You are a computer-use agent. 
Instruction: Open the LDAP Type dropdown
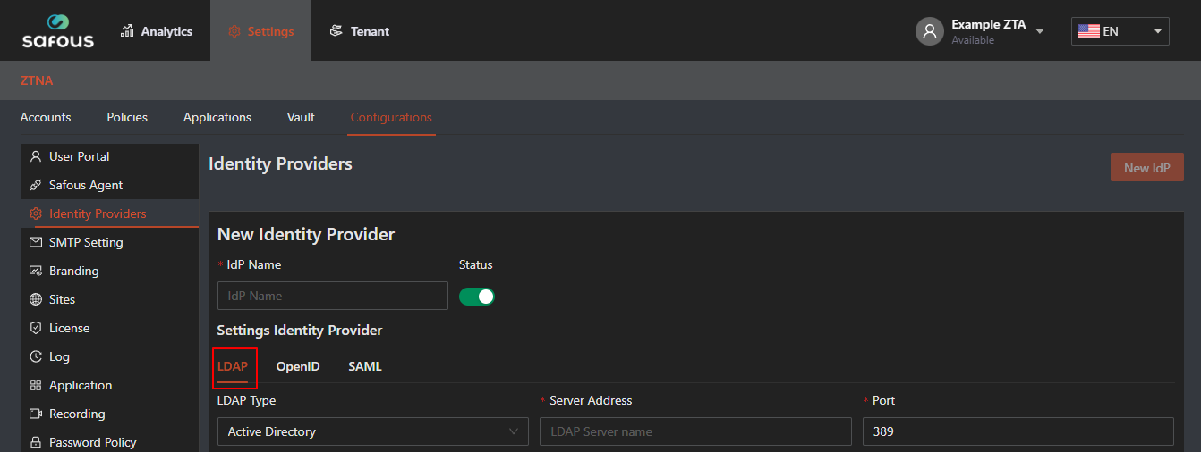[373, 431]
